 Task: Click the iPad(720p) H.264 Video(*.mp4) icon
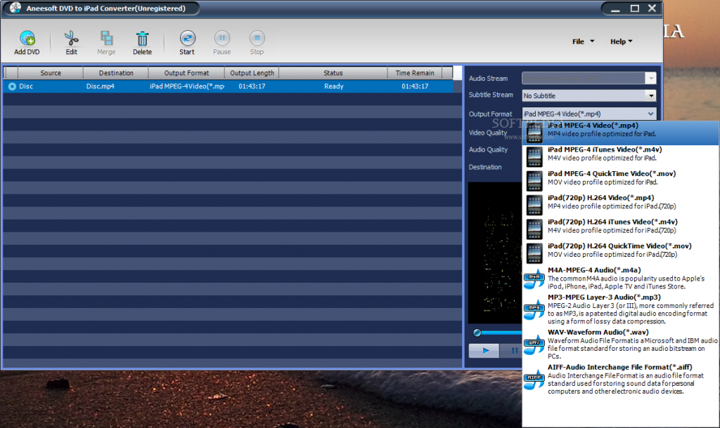click(534, 205)
